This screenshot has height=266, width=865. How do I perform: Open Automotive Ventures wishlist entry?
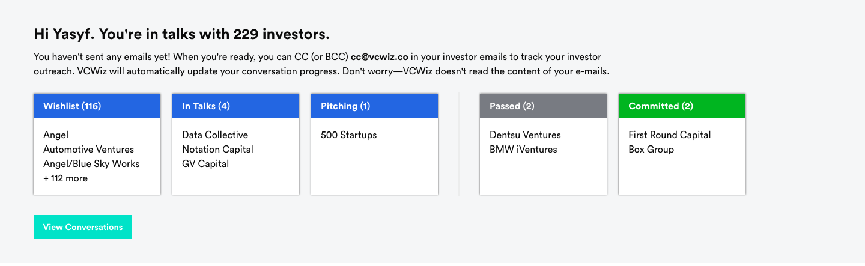[88, 150]
